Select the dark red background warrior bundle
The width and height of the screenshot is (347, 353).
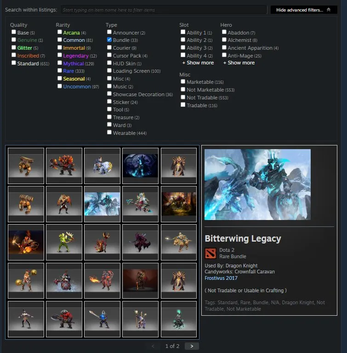(x=140, y=281)
